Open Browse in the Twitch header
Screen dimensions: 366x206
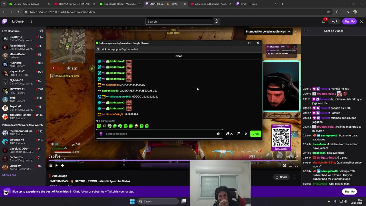pyautogui.click(x=18, y=21)
